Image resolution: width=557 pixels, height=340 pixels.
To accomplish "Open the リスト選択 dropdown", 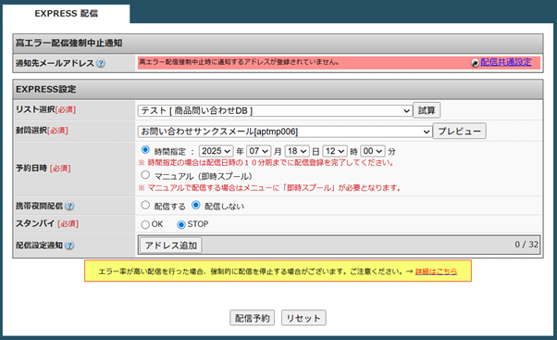I will pos(275,110).
